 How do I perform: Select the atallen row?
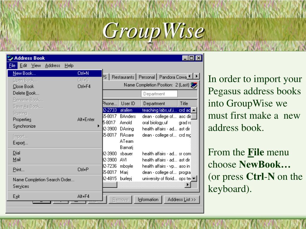(x=146, y=110)
